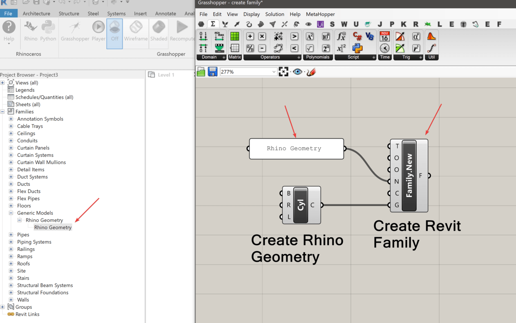Switch to the Maths sigma component tab
516x323 pixels.
point(213,24)
